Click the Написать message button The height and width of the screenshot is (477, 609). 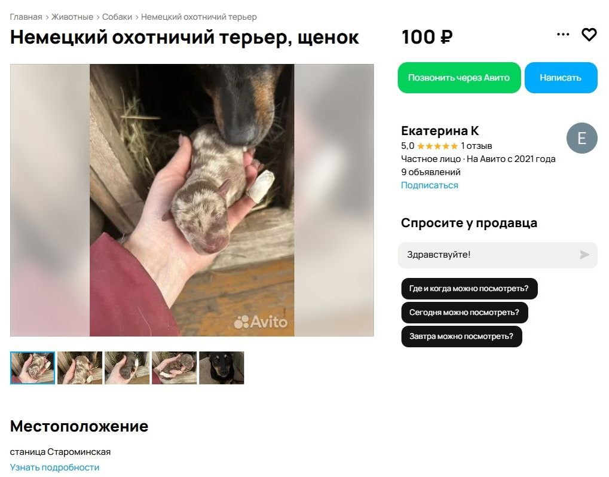(x=561, y=78)
